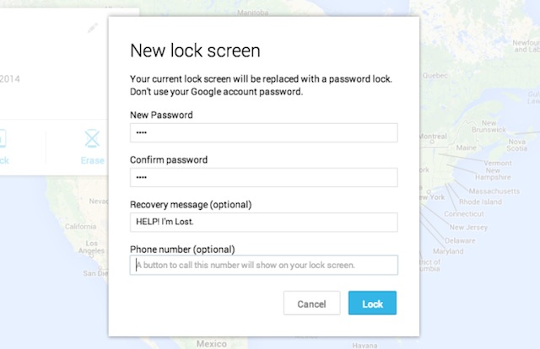The width and height of the screenshot is (540, 349).
Task: Click the Quebec label on the map
Action: 435,75
